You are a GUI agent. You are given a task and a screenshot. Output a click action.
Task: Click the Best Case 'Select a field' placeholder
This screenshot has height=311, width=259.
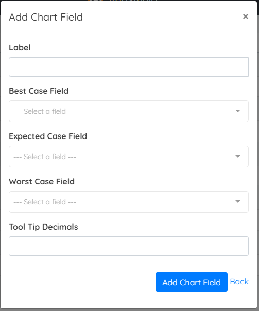coord(45,111)
